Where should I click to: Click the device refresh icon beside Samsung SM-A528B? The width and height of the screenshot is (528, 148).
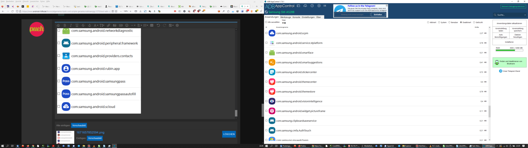coord(266,12)
